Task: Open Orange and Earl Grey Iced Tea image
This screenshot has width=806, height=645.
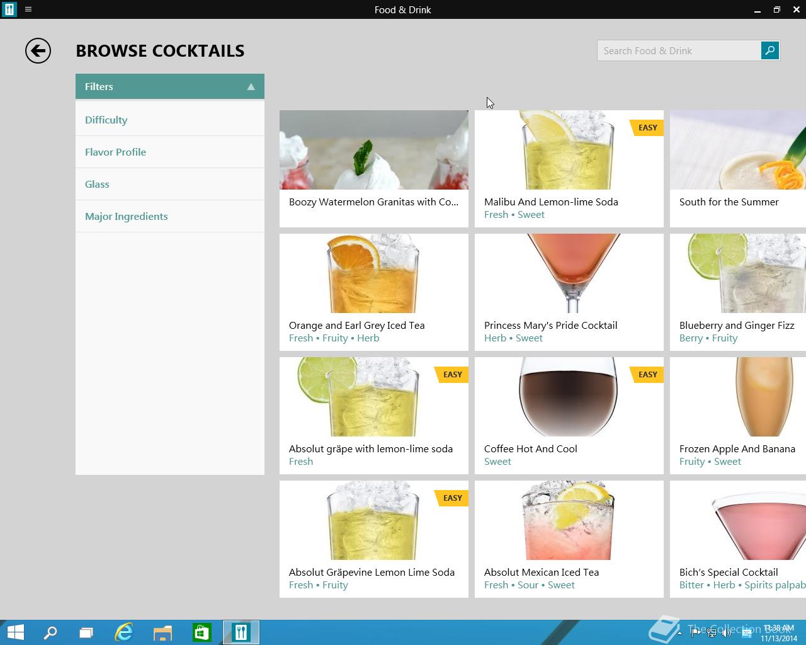Action: coord(374,273)
